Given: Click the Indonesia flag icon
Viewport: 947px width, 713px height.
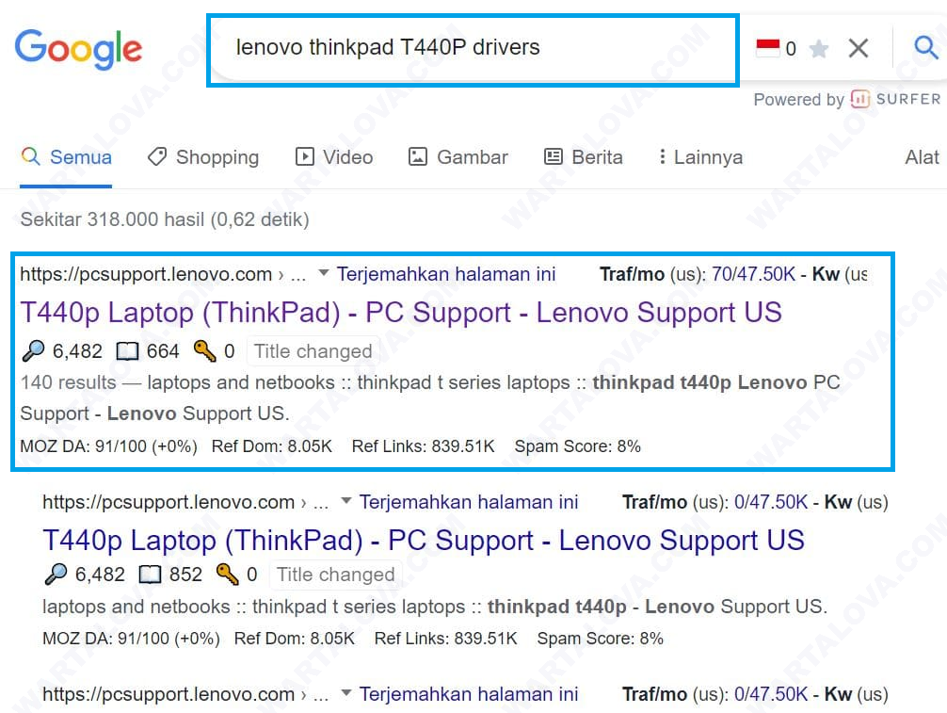Looking at the screenshot, I should 768,48.
